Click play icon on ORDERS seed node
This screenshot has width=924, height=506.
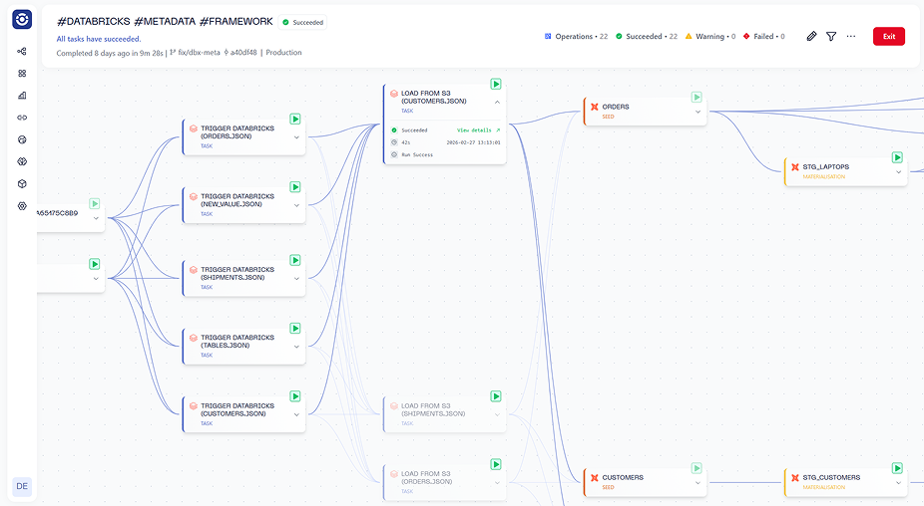pos(696,97)
